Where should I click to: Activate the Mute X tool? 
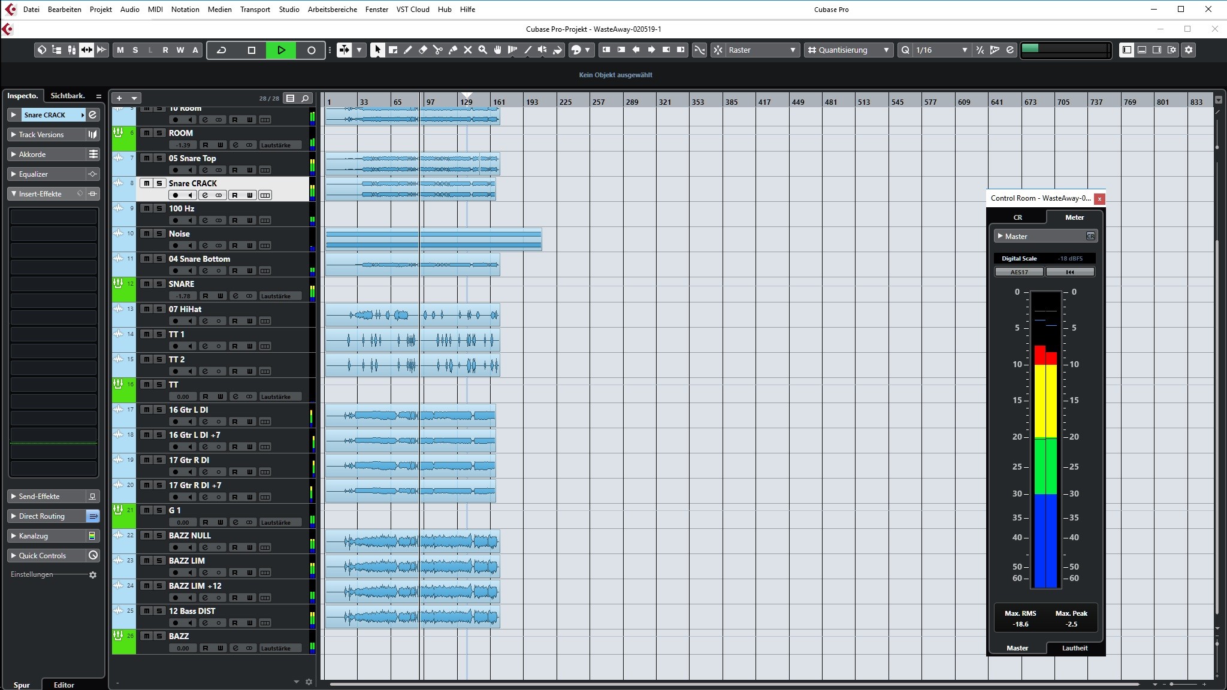[468, 50]
